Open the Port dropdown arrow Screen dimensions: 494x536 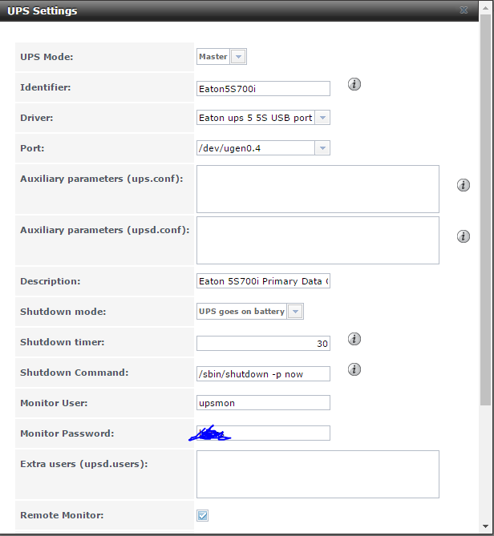pyautogui.click(x=322, y=148)
